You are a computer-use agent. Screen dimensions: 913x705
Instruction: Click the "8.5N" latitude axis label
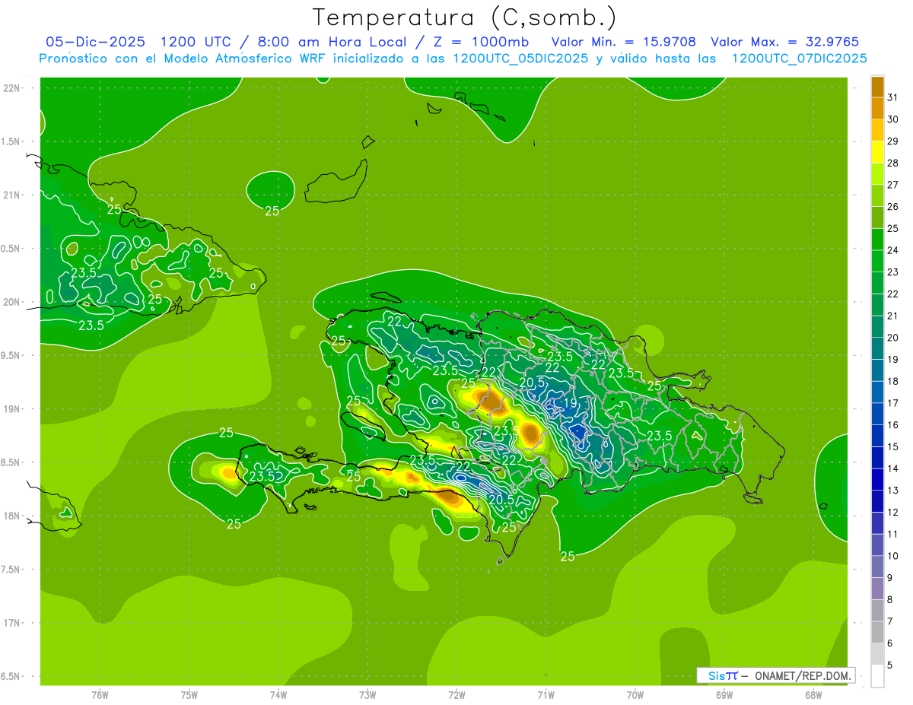(x=11, y=462)
